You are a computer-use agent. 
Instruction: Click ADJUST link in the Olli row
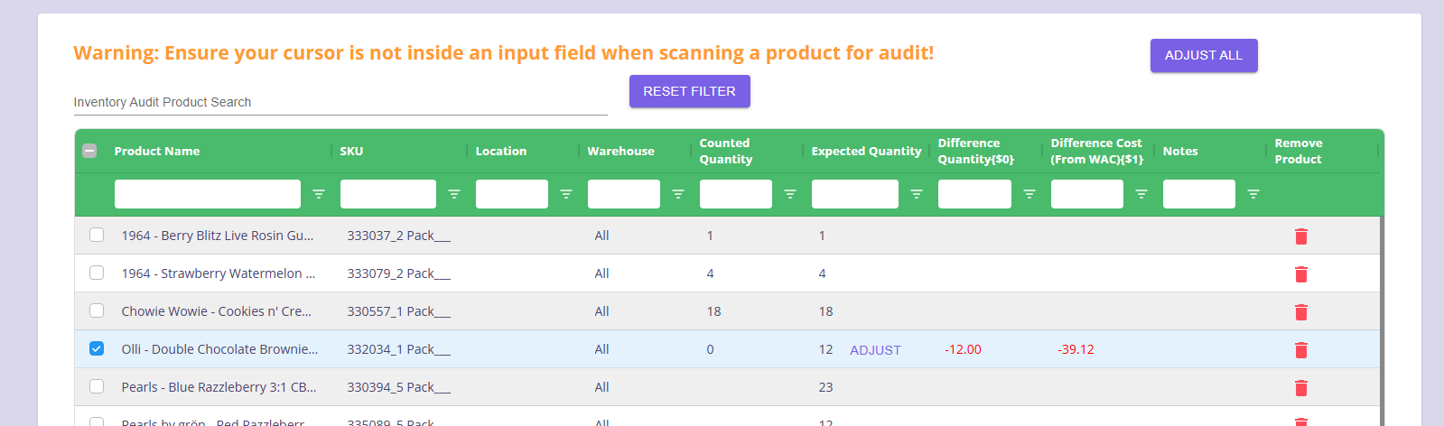pos(875,350)
